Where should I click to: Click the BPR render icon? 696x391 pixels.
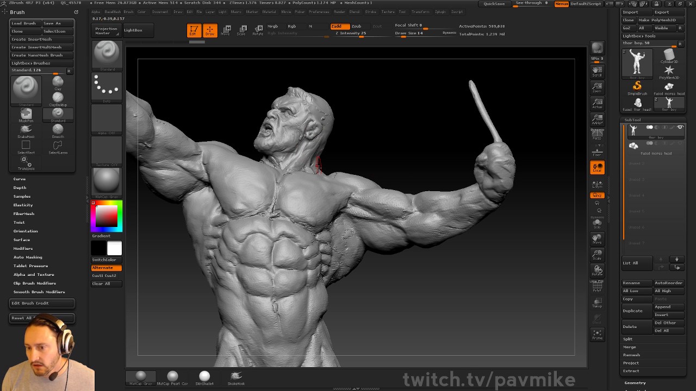(597, 48)
